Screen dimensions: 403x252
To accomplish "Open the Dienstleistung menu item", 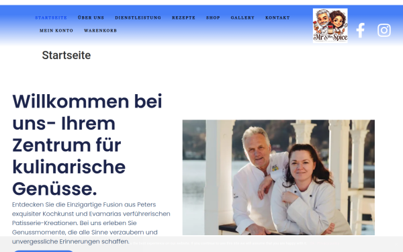I will [x=138, y=17].
